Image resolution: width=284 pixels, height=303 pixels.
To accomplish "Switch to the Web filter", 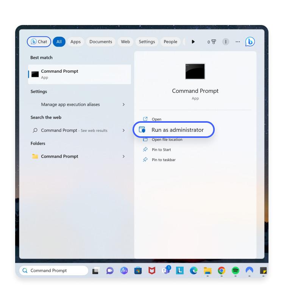I will (x=125, y=42).
